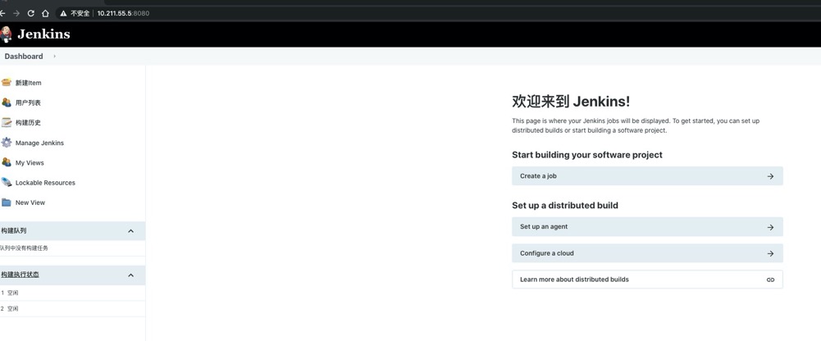Collapse the 构建队列 panel
The width and height of the screenshot is (821, 341).
point(130,231)
